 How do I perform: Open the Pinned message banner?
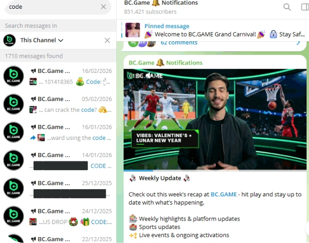215,30
